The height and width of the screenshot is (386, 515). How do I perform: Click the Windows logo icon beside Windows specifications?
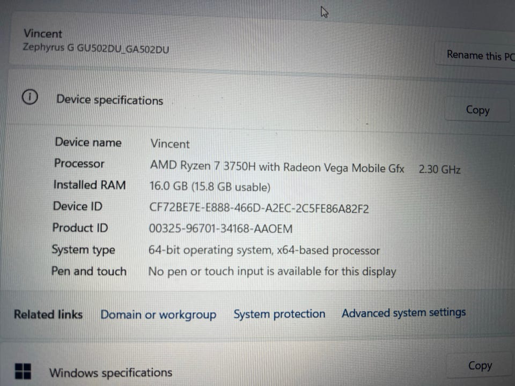click(x=23, y=371)
